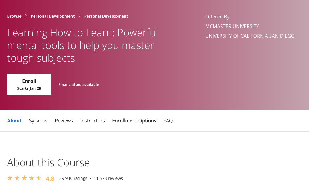
Task: Click the chevron between Personal Development breadcrumbs
Action: point(79,16)
